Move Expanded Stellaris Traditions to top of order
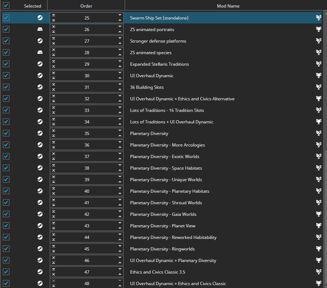327x288 pixels. coord(54,66)
